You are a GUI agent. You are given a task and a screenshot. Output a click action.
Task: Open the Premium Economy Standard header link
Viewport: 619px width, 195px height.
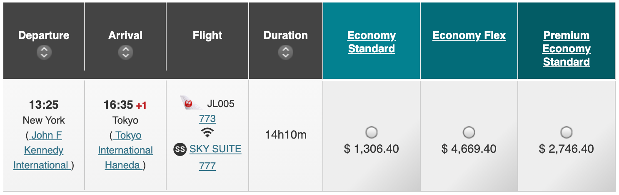pos(567,49)
